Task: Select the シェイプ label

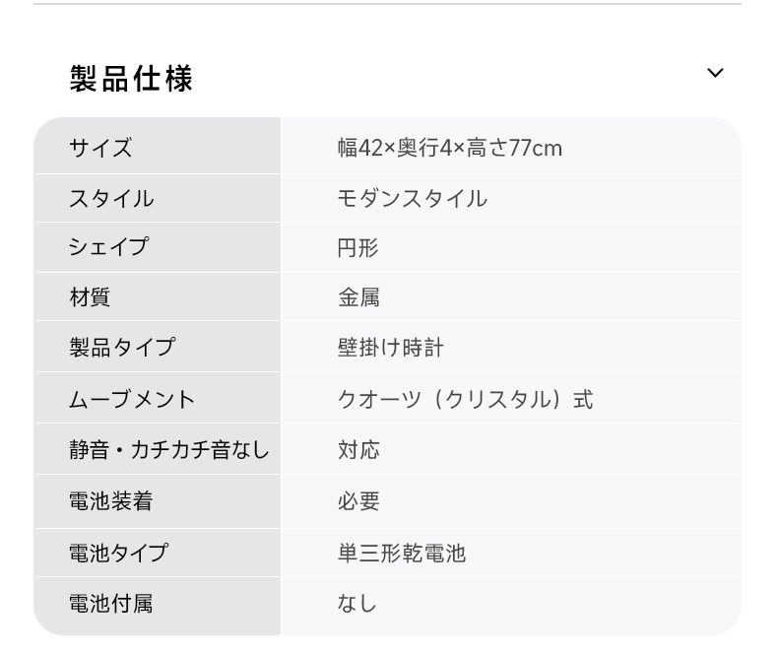Action: pyautogui.click(x=108, y=246)
